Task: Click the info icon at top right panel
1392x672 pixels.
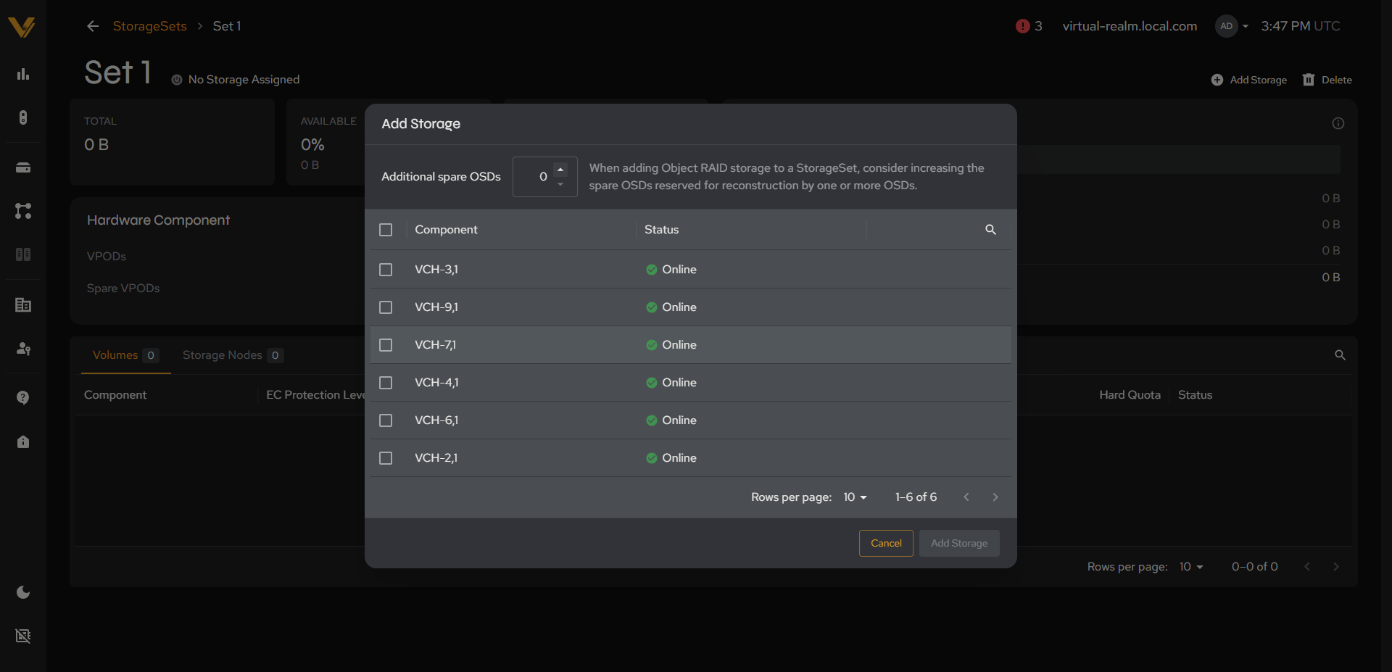Action: pyautogui.click(x=1338, y=123)
